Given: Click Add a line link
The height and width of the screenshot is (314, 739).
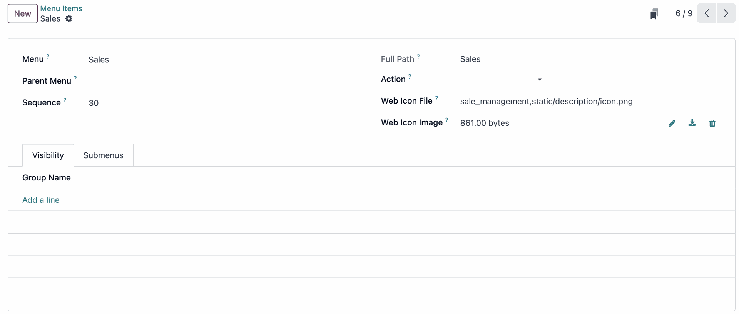Looking at the screenshot, I should (41, 200).
